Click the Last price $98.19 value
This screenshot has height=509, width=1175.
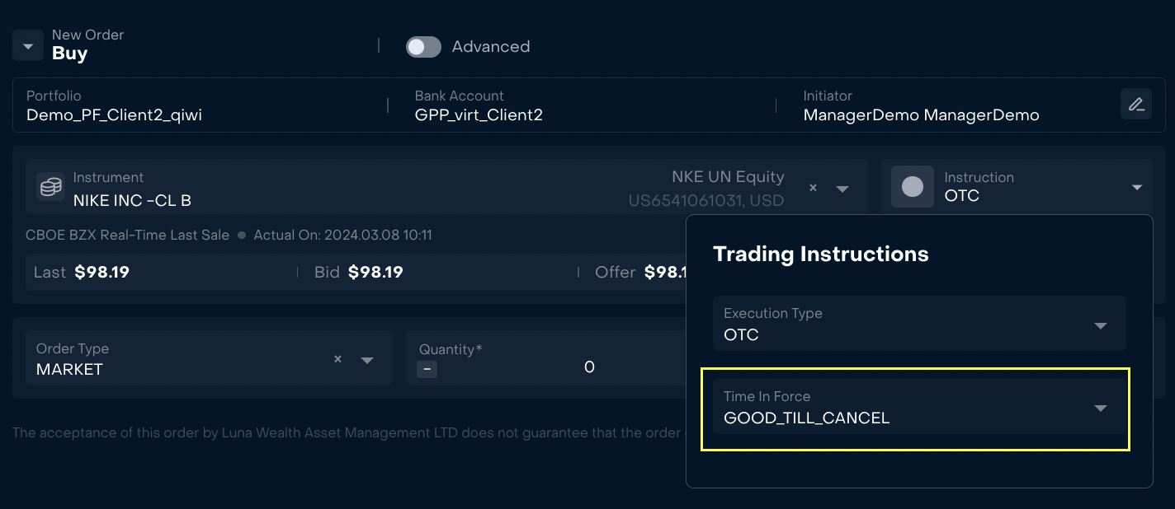pyautogui.click(x=101, y=272)
